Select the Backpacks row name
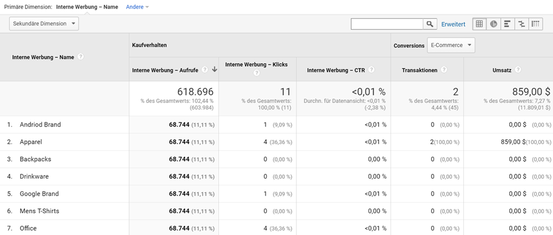Screen dimensions: 553x235 [35, 159]
